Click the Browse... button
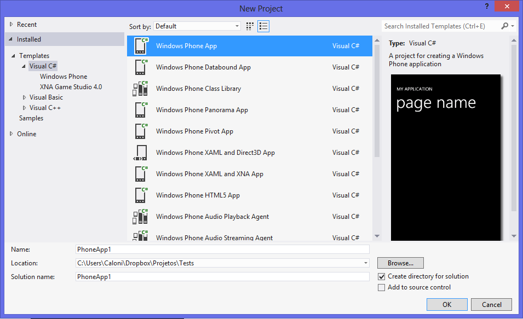The image size is (523, 319). [x=400, y=263]
